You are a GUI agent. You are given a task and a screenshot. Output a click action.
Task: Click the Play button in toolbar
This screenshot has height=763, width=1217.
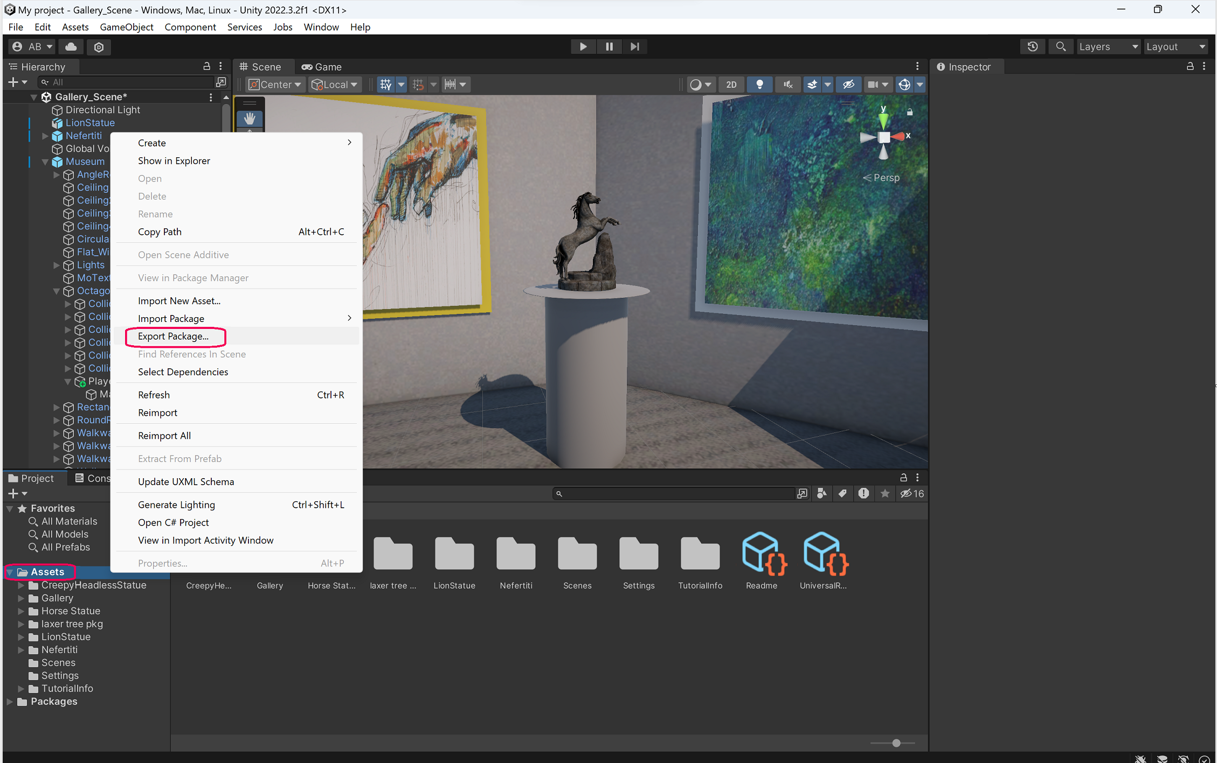pyautogui.click(x=583, y=47)
